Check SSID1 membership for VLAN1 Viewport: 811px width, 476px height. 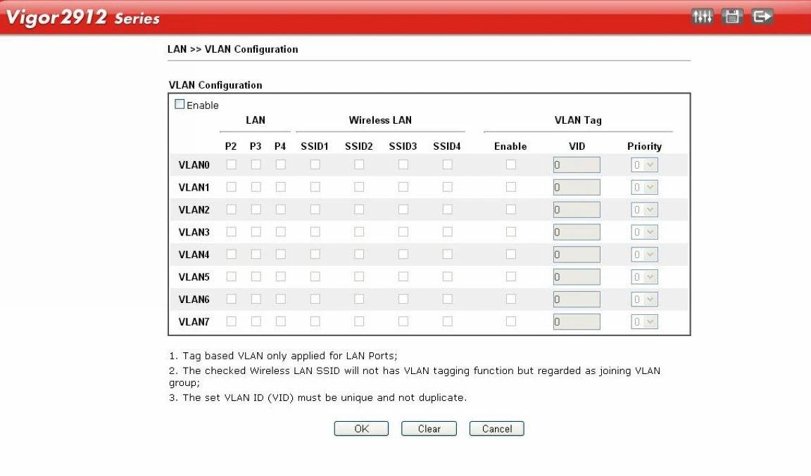pyautogui.click(x=315, y=186)
